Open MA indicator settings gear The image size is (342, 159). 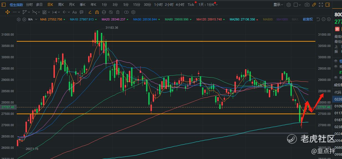click(19, 19)
